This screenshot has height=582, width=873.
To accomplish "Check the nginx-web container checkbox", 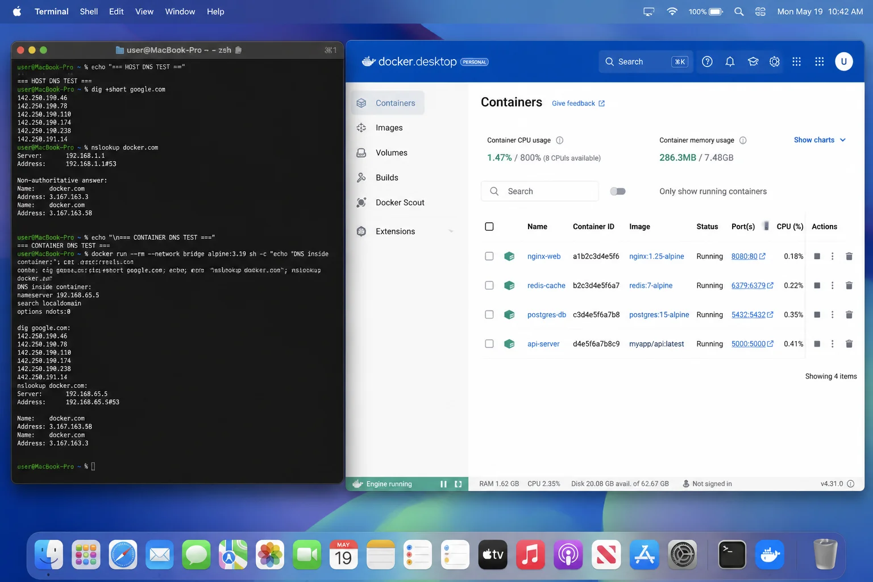I will click(489, 256).
